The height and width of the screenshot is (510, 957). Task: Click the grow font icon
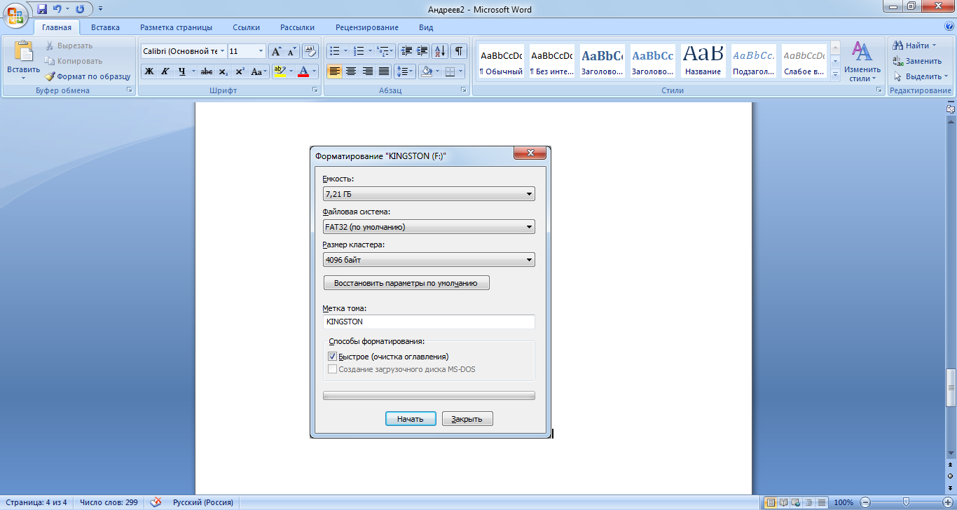tap(277, 51)
